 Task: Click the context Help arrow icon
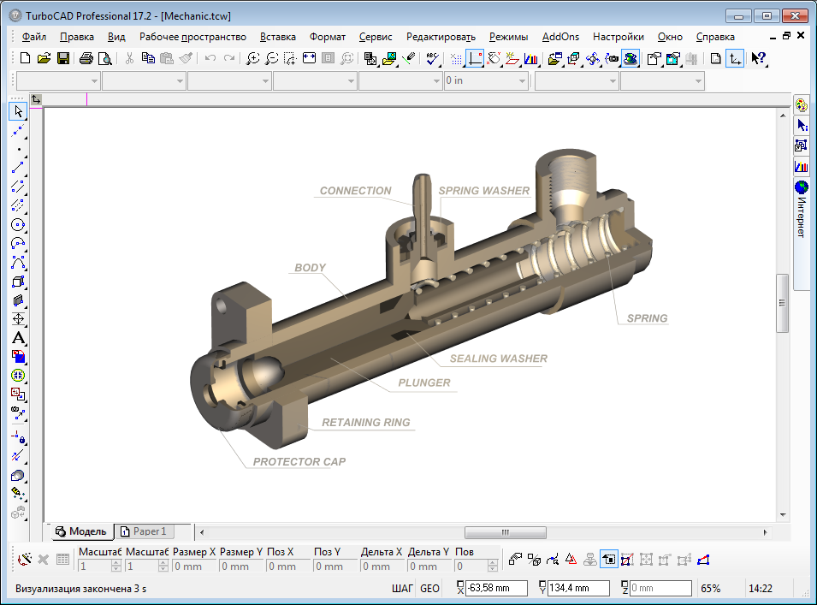758,58
